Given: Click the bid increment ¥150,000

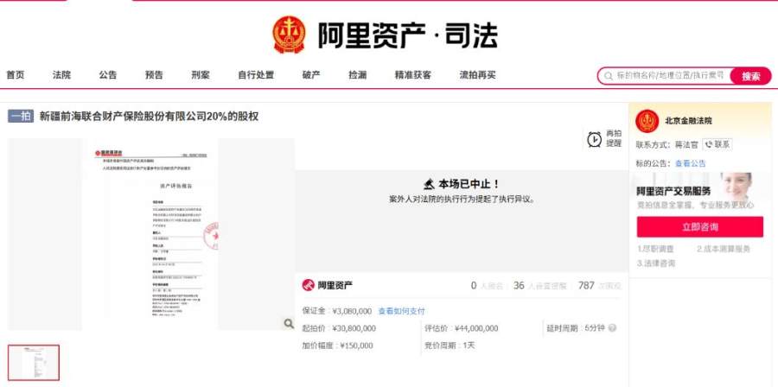Looking at the screenshot, I should (356, 346).
